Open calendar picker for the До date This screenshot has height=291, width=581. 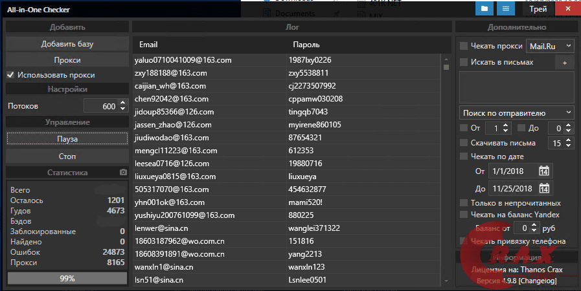[x=544, y=188]
